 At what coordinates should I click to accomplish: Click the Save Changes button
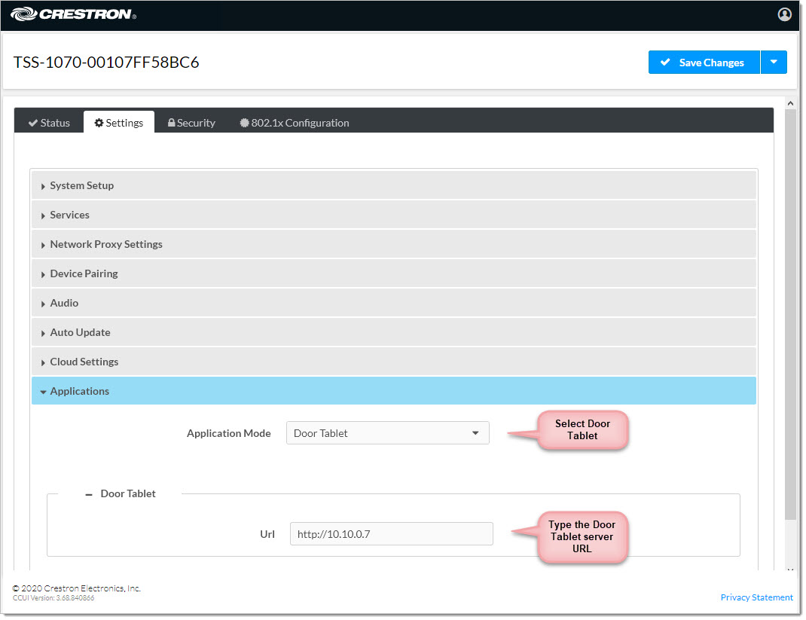click(x=704, y=63)
